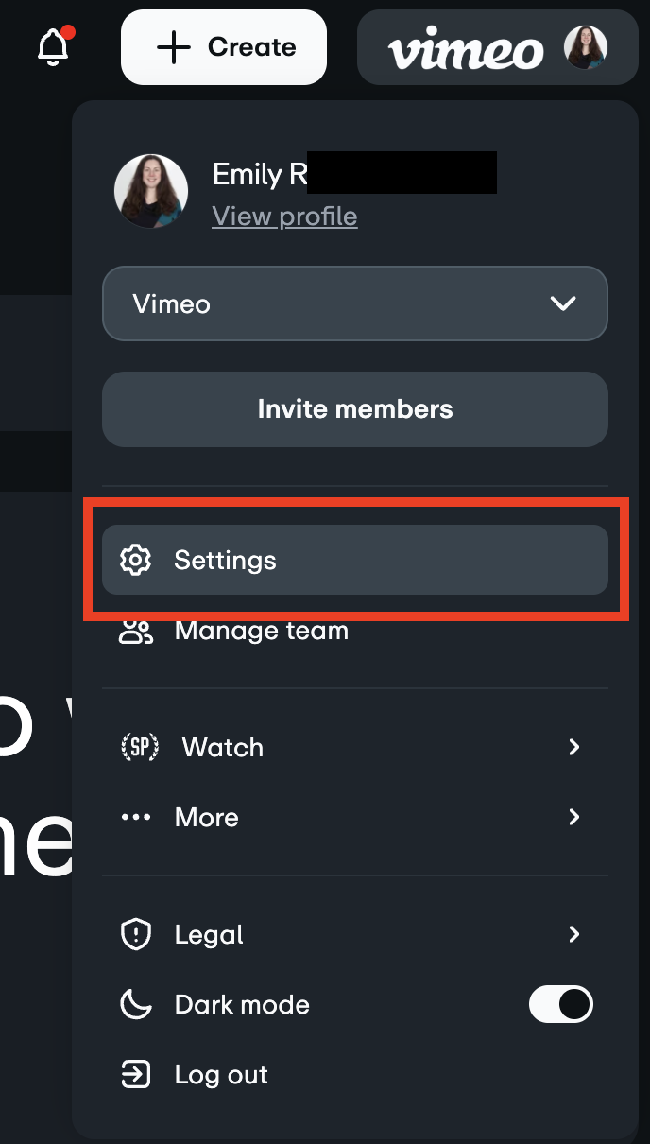Expand the Watch submenu chevron
The image size is (650, 1144).
[574, 747]
